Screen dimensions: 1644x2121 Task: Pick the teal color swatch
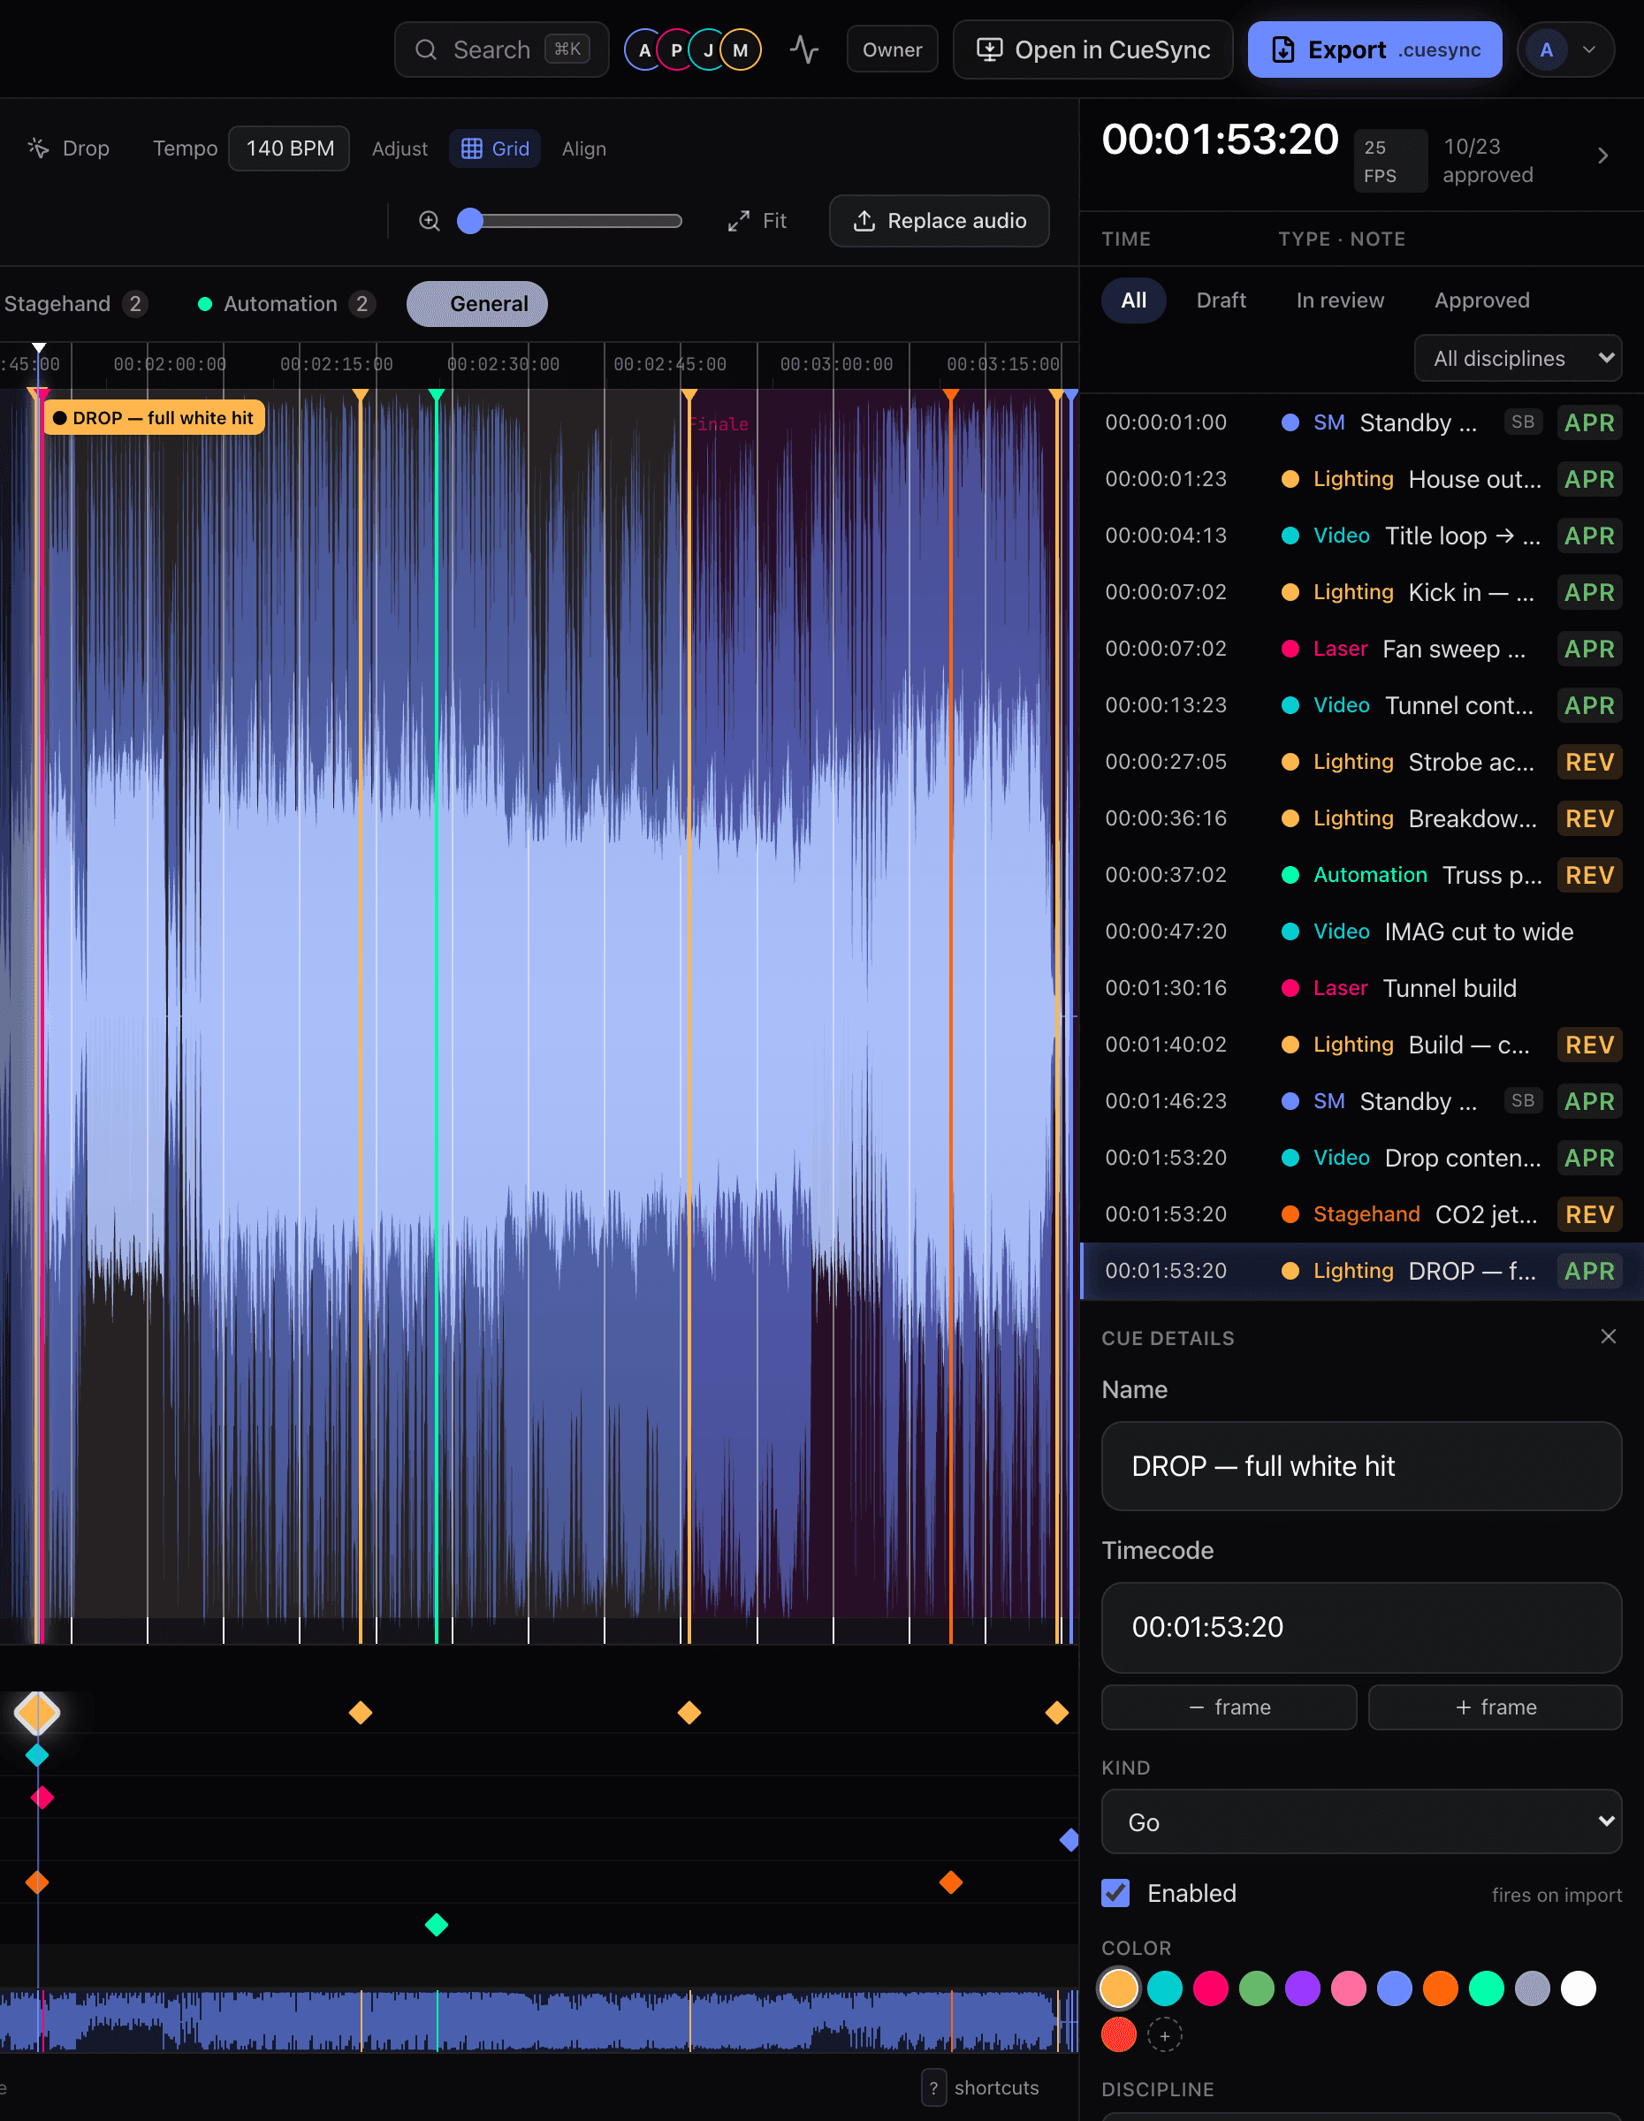pos(1164,1988)
